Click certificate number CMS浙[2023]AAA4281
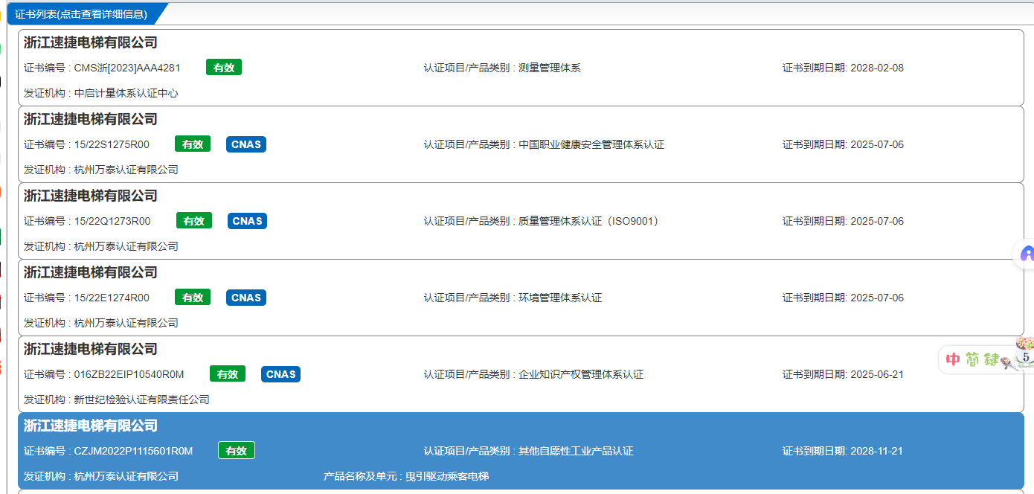1034x494 pixels. [x=127, y=68]
